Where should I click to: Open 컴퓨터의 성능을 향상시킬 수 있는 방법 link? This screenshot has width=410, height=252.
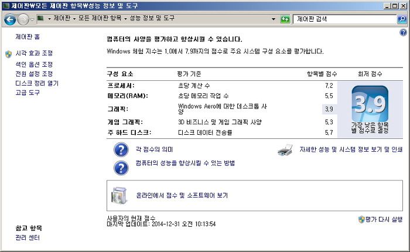click(x=185, y=163)
